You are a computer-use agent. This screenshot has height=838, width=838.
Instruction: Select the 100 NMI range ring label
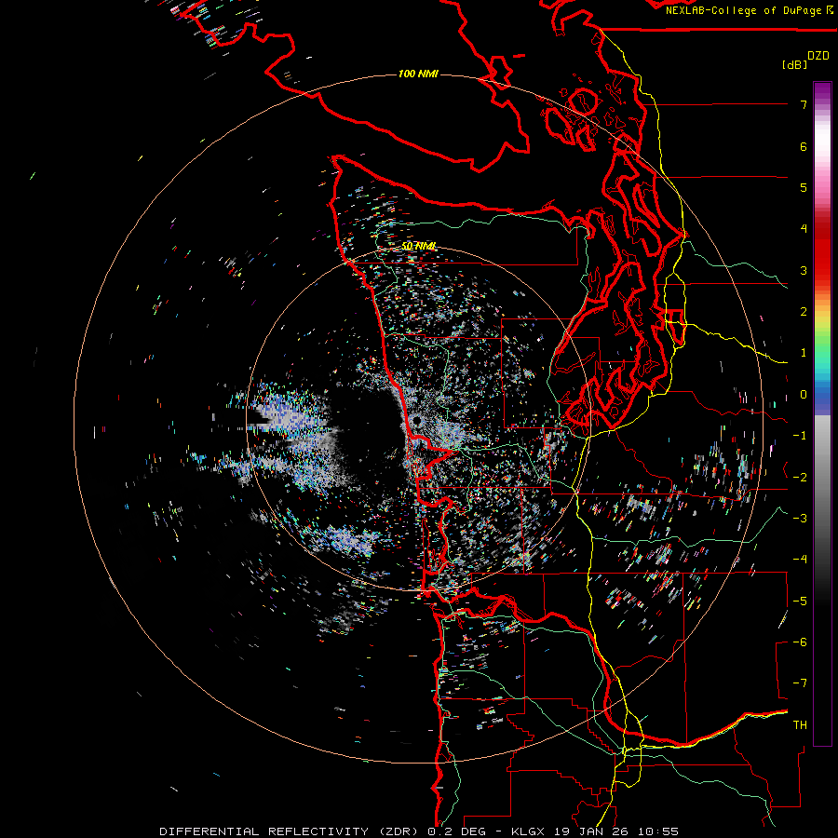click(418, 74)
